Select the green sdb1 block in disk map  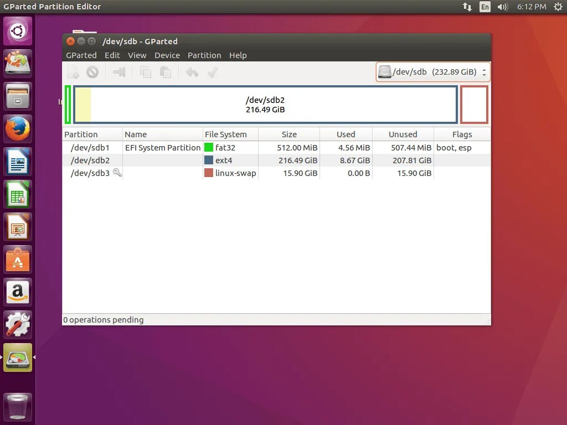click(x=68, y=105)
